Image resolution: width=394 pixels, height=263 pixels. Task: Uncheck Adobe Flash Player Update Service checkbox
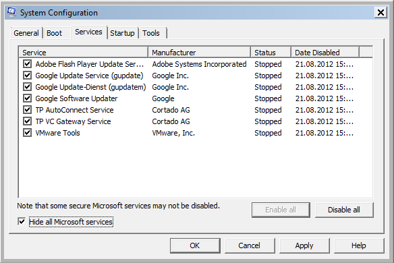(x=27, y=64)
